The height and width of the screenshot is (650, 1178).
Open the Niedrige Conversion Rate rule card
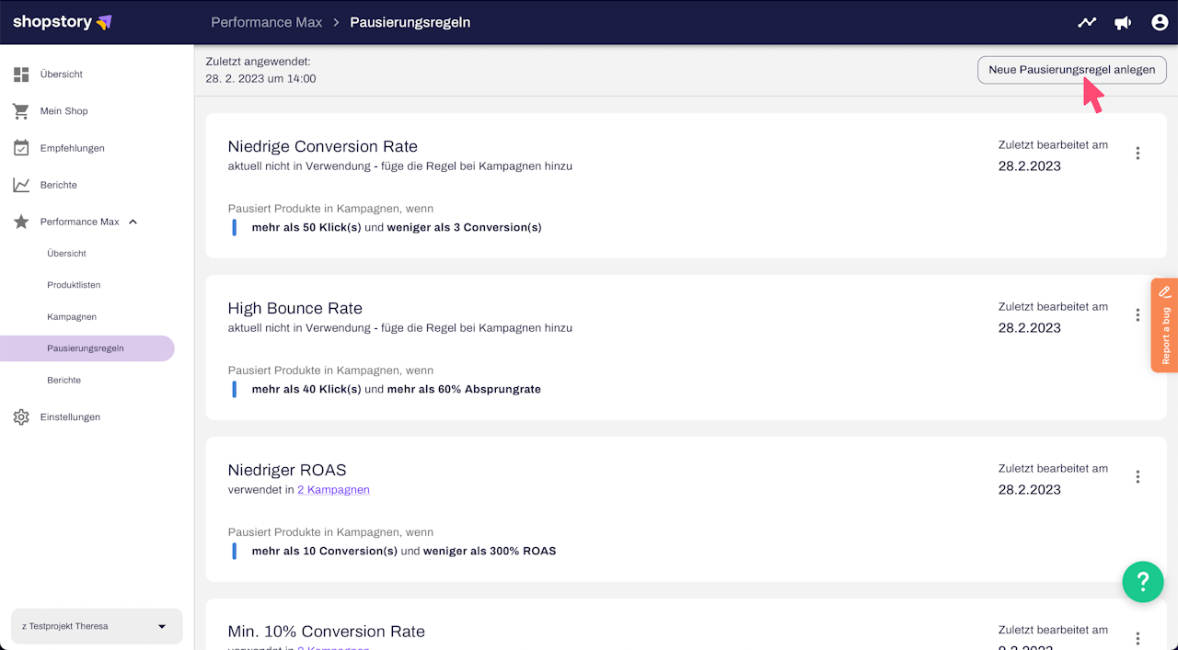click(322, 147)
